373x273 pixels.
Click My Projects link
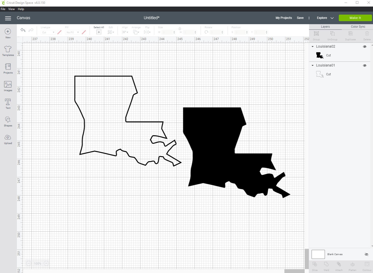pos(284,18)
